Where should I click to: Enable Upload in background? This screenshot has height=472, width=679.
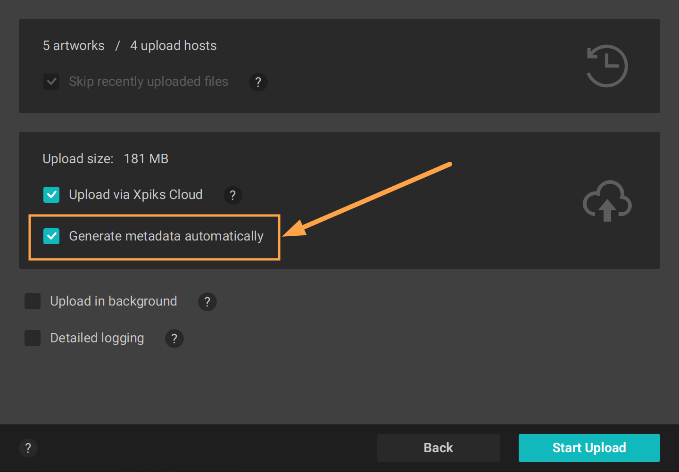(x=33, y=301)
